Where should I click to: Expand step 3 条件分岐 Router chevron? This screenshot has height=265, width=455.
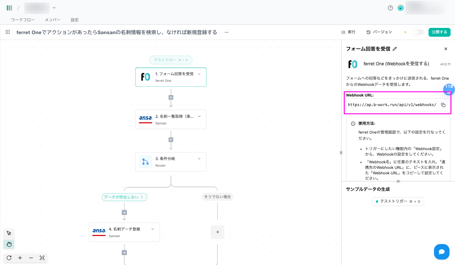199,159
